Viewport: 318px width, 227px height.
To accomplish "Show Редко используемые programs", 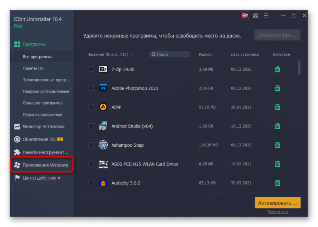I will 42,114.
